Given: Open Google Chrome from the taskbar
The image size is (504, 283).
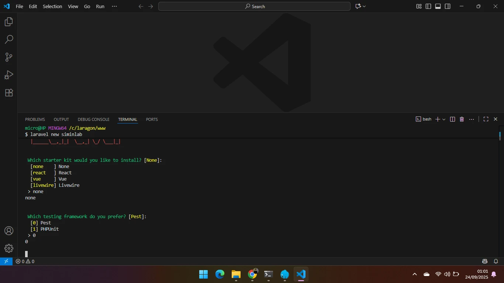Looking at the screenshot, I should [252, 274].
